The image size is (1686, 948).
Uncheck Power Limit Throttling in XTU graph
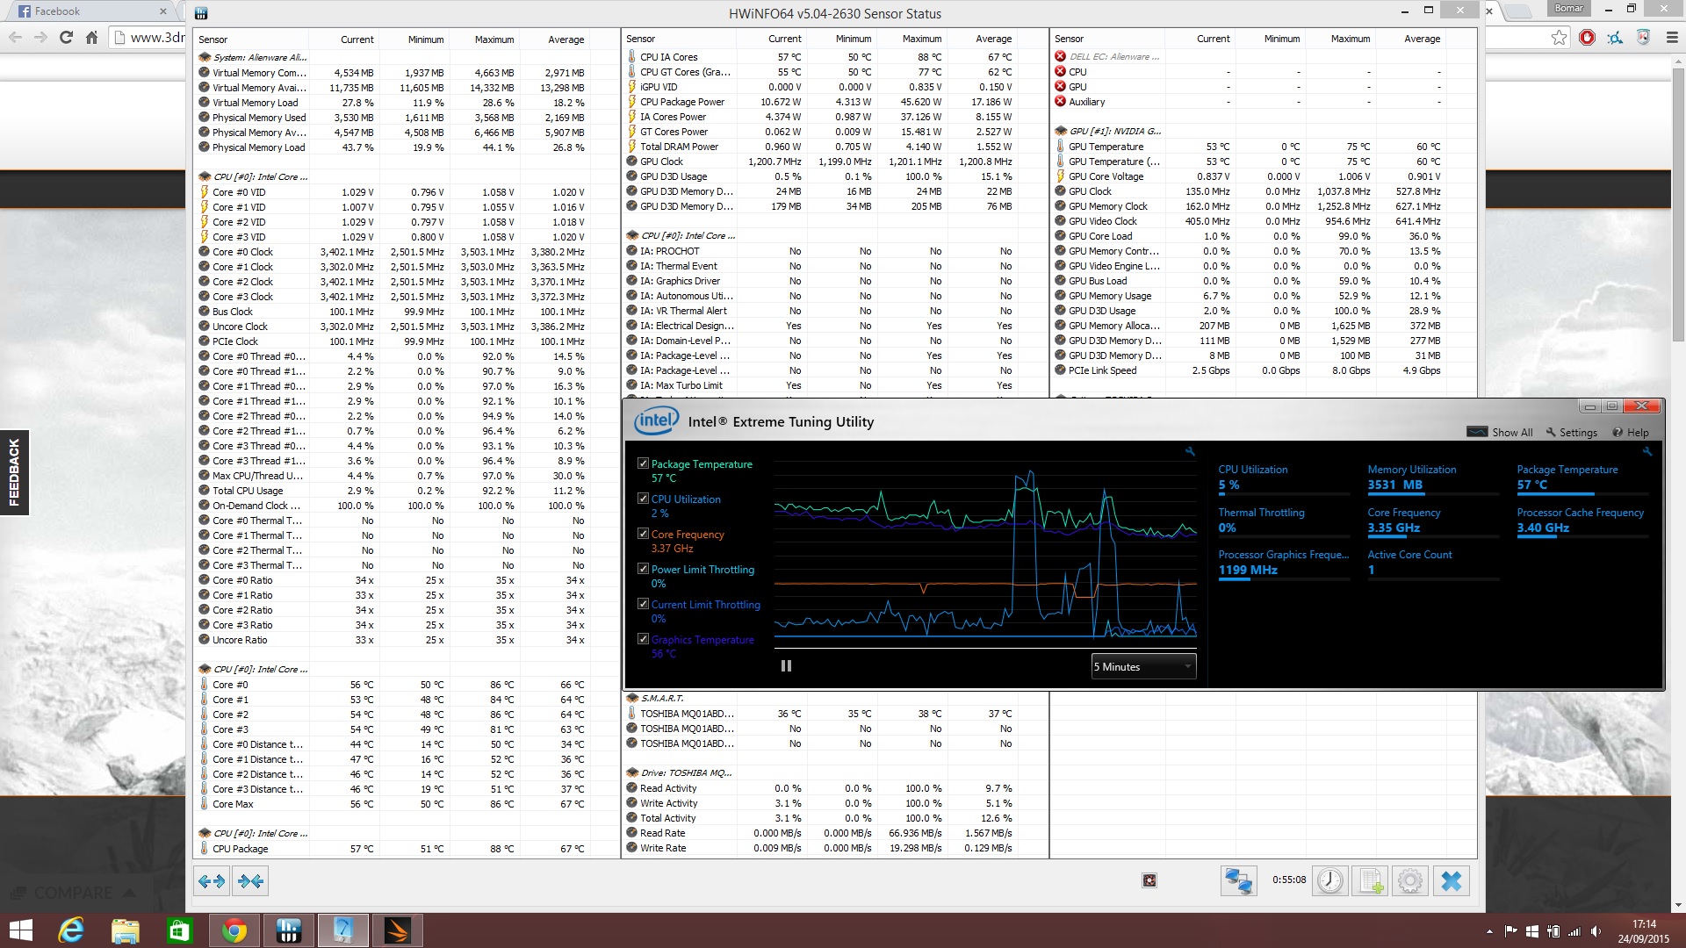pos(643,569)
